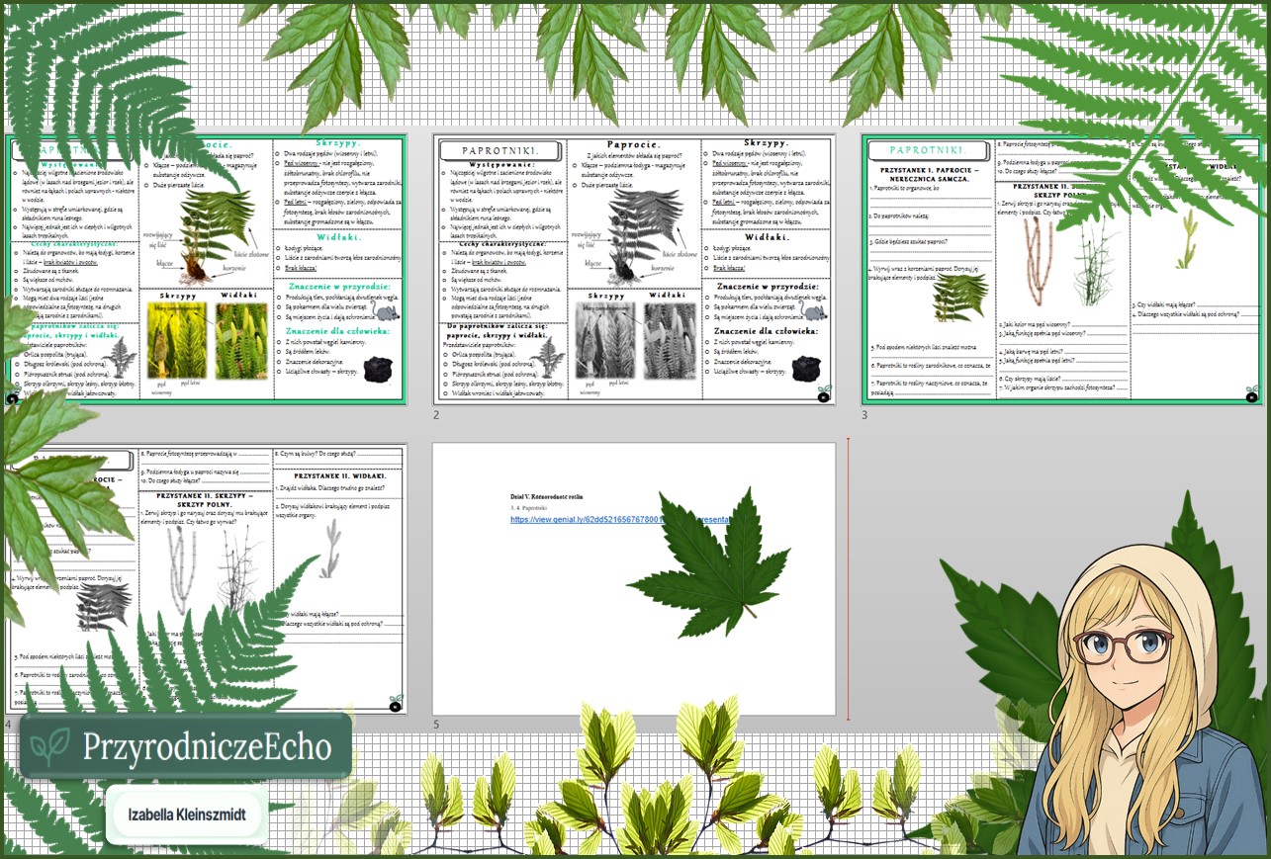Click the coal lump icon on slide 2
The width and height of the screenshot is (1271, 859).
(x=807, y=369)
